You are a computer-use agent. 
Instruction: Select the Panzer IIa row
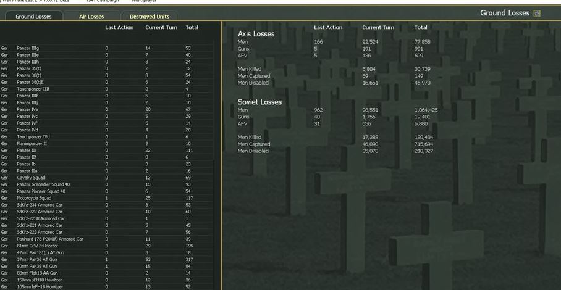(x=107, y=171)
